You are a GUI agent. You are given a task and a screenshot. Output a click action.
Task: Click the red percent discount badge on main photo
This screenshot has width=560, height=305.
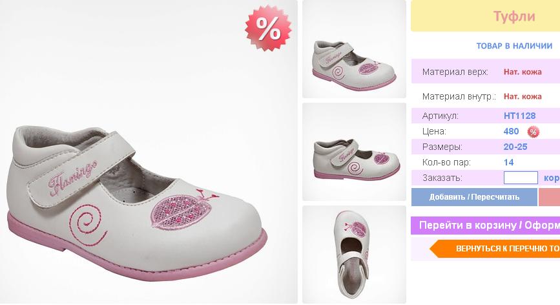[268, 28]
